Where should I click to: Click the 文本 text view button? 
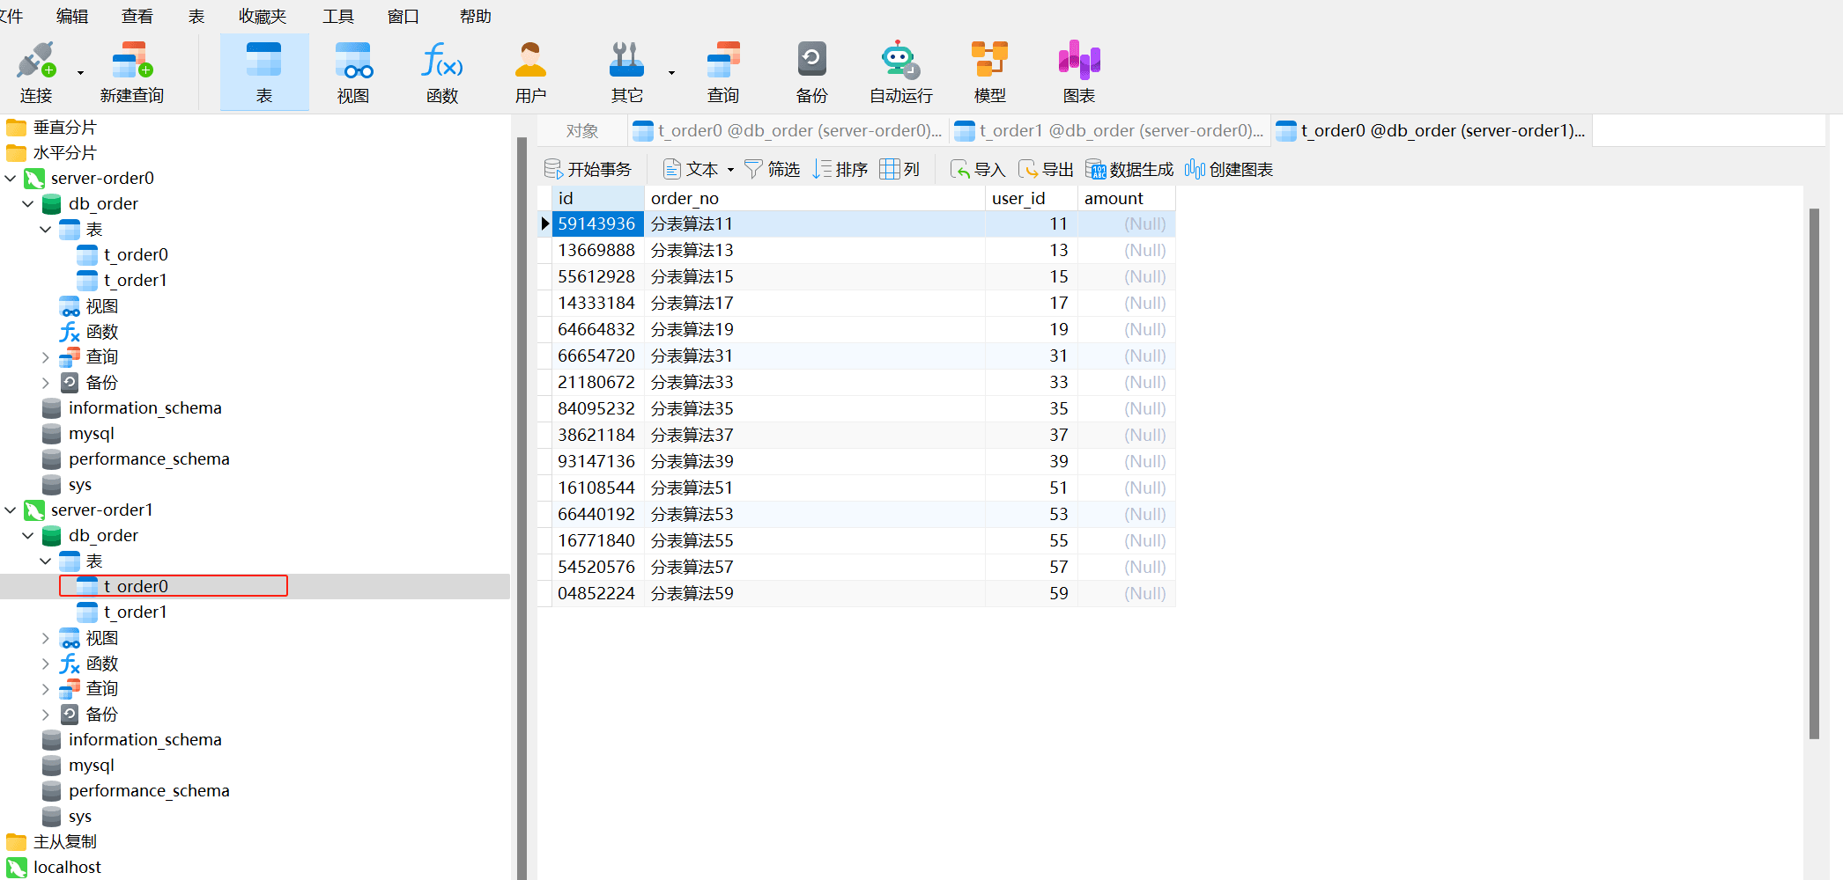pos(691,169)
